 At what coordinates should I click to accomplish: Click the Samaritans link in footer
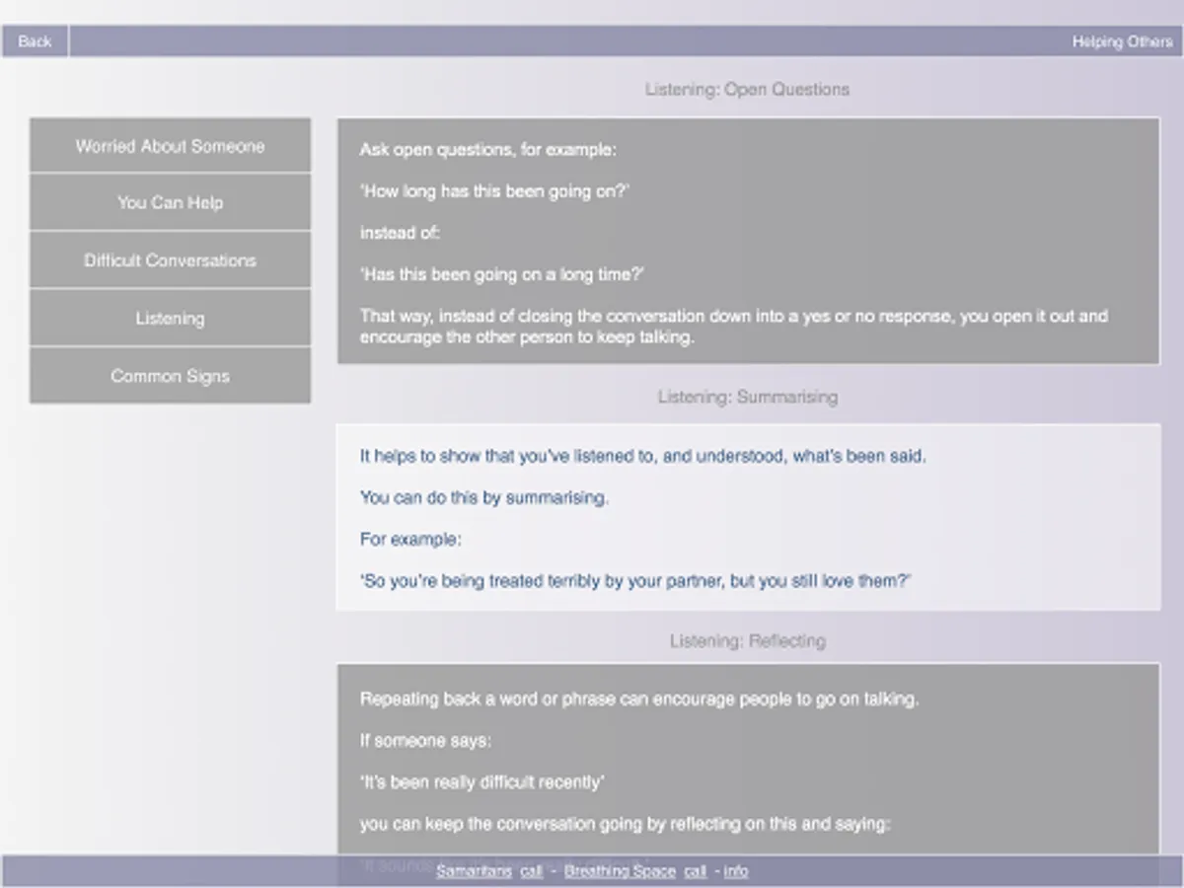(x=475, y=871)
